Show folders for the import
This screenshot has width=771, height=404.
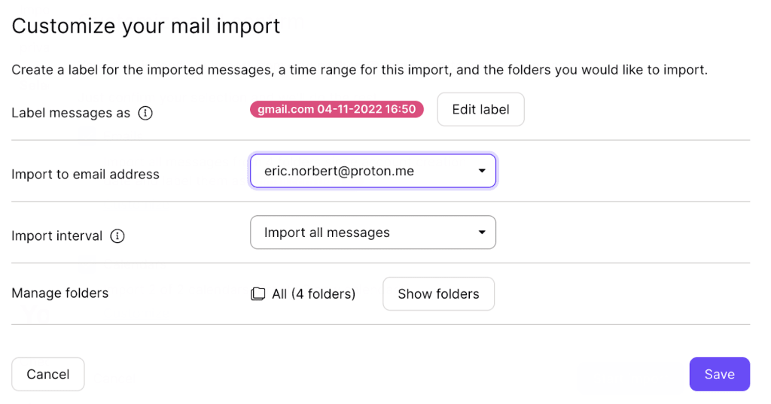[438, 294]
